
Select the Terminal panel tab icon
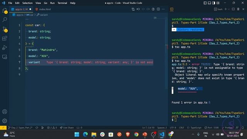click(x=172, y=9)
